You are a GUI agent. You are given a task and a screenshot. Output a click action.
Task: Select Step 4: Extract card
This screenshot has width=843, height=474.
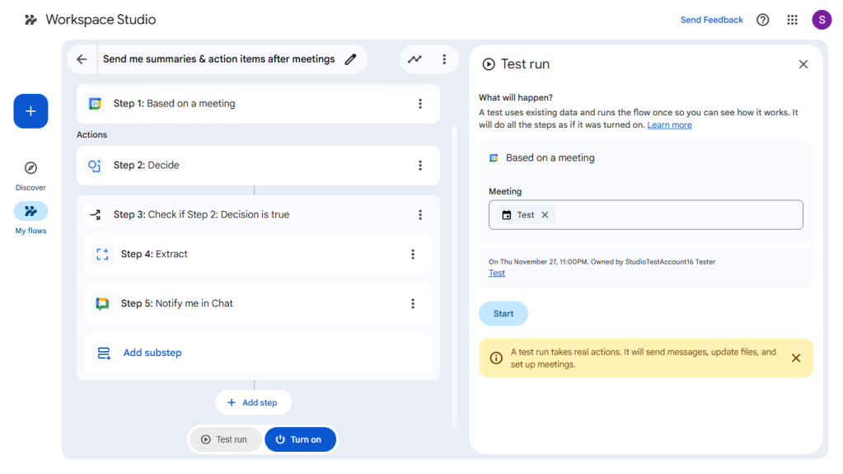pos(258,255)
